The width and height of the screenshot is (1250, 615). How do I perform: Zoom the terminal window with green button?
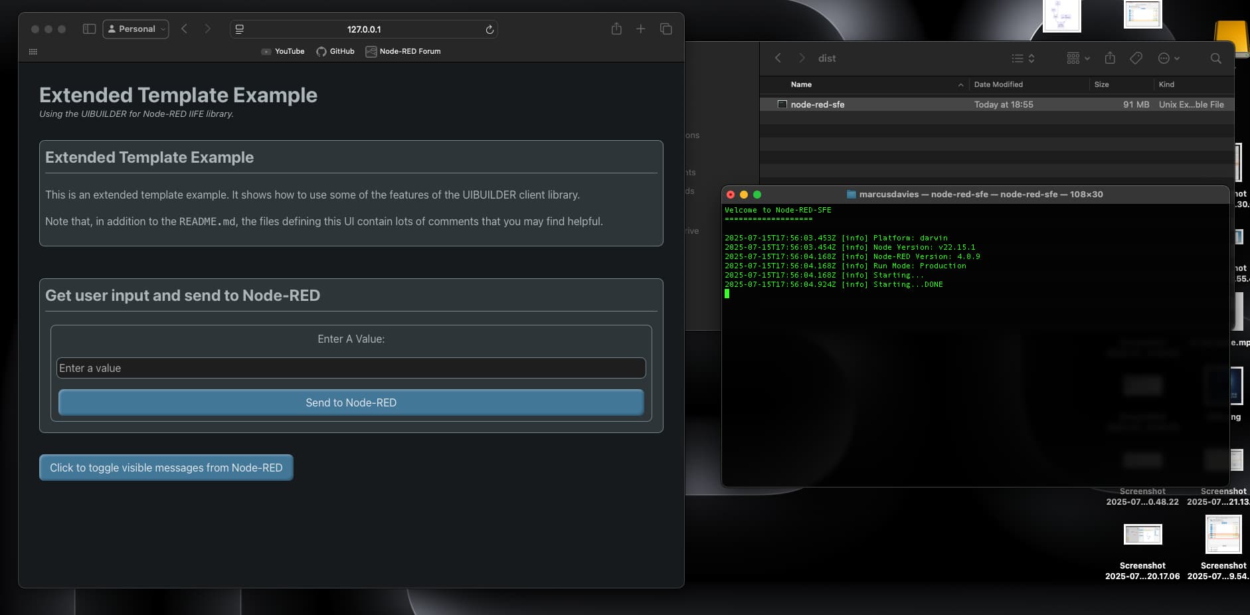[757, 195]
